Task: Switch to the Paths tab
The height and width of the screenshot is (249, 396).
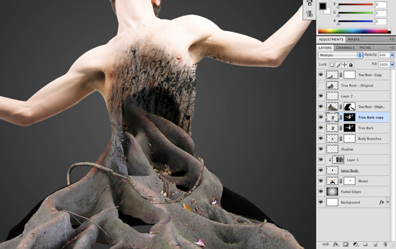Action: tap(365, 48)
